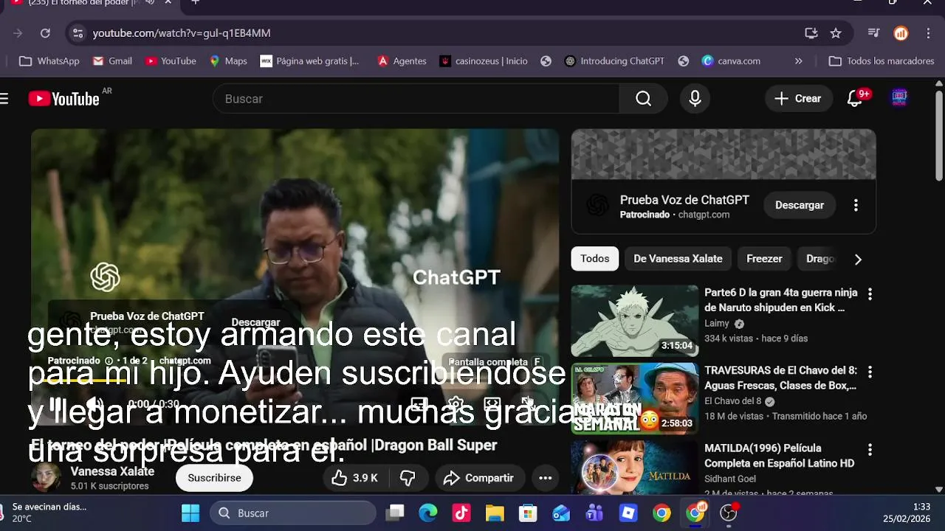The width and height of the screenshot is (945, 531).
Task: Subscribe with the Suscribirse button
Action: pos(214,478)
